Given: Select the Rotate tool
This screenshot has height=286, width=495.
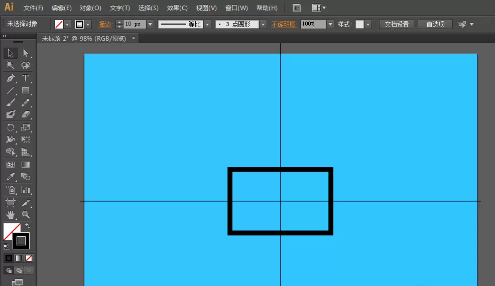Looking at the screenshot, I should point(11,127).
